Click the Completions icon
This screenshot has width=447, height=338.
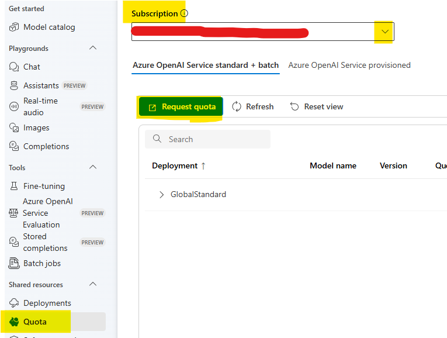click(14, 146)
